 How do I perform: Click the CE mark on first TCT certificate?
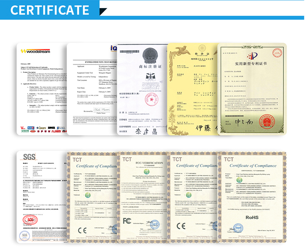[x=82, y=230]
